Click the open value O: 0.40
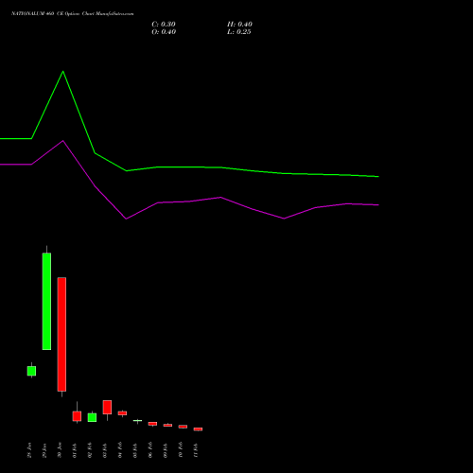 [x=164, y=32]
